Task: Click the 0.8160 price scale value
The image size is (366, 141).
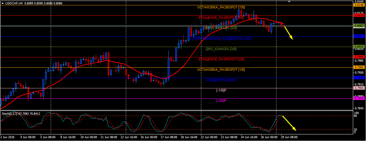Action: point(359,2)
